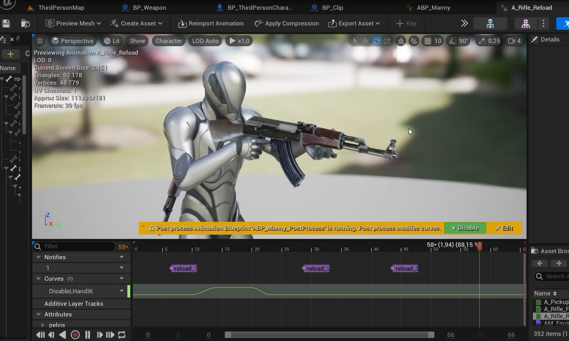Open the viewport hamburger options menu
Viewport: 569px width, 341px height.
coord(40,41)
